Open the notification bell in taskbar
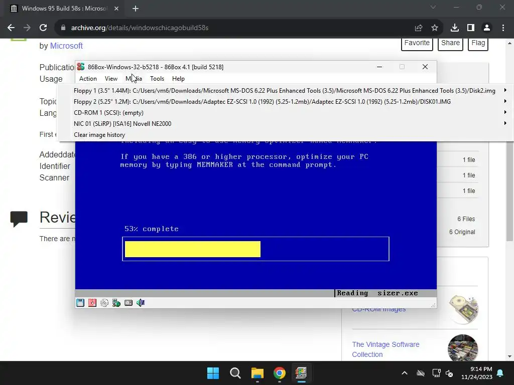 pyautogui.click(x=500, y=373)
